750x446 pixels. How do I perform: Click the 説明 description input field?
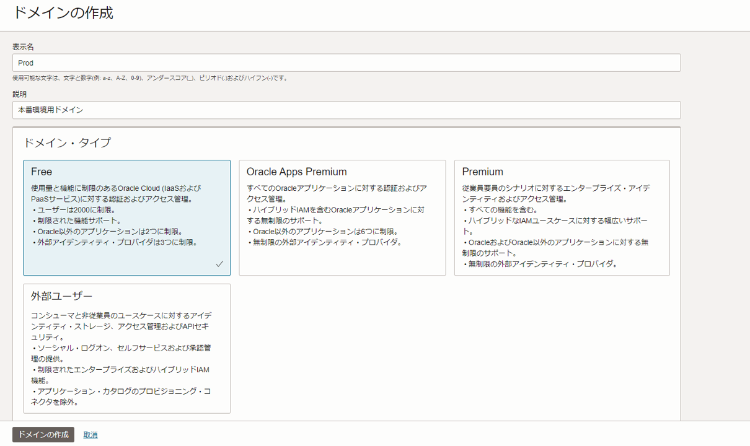point(346,110)
